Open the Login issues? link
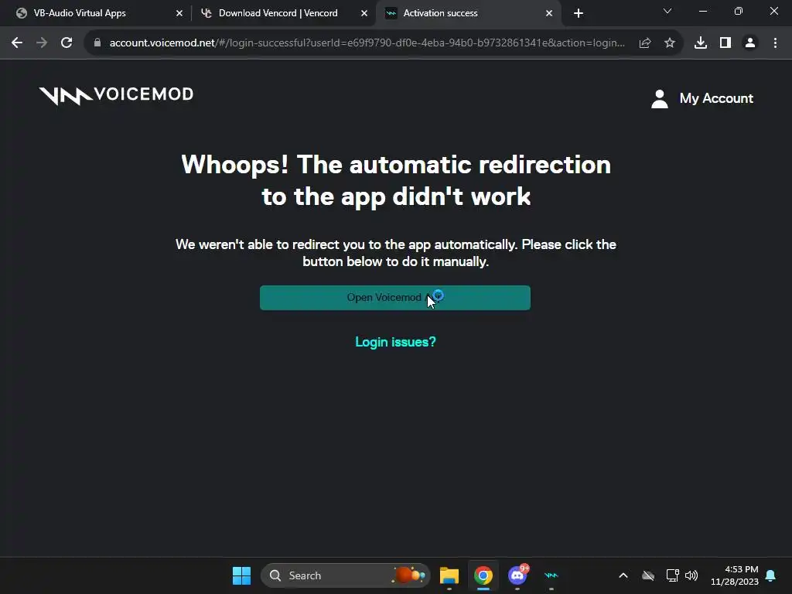 tap(395, 342)
